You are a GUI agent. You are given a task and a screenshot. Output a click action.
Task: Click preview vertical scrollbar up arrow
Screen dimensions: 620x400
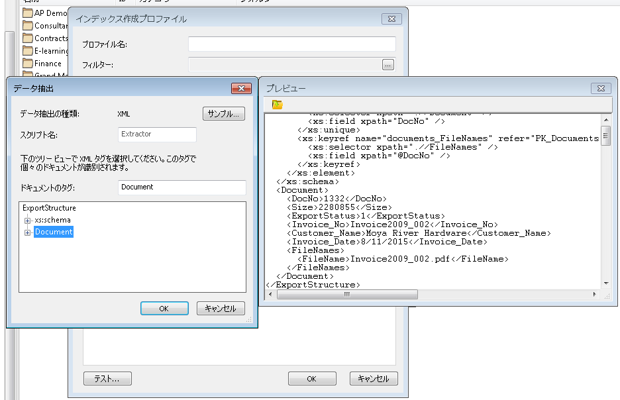606,119
